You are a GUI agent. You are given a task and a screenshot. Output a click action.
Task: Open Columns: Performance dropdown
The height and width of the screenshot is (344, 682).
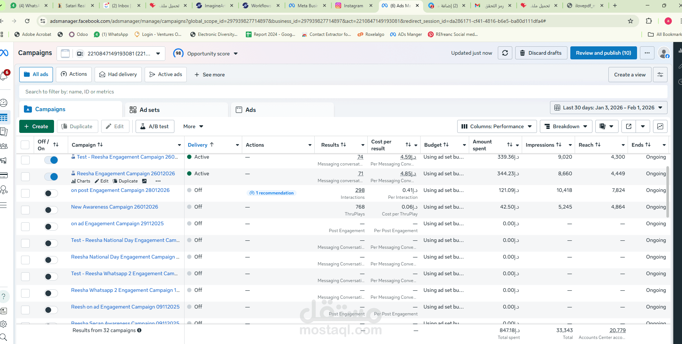point(497,126)
